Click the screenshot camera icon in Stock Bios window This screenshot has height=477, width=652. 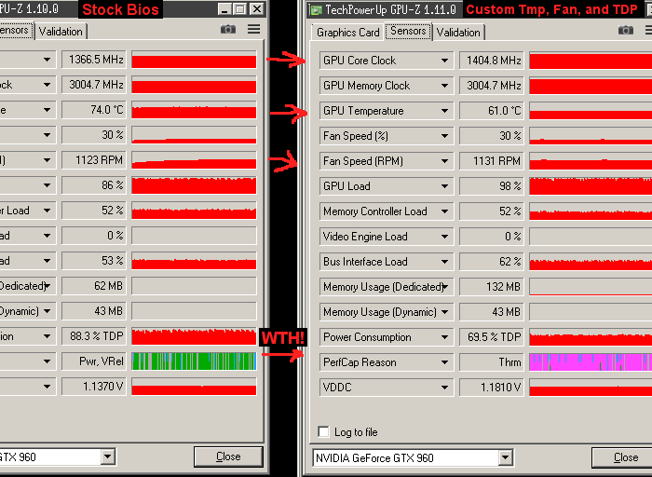click(x=228, y=29)
